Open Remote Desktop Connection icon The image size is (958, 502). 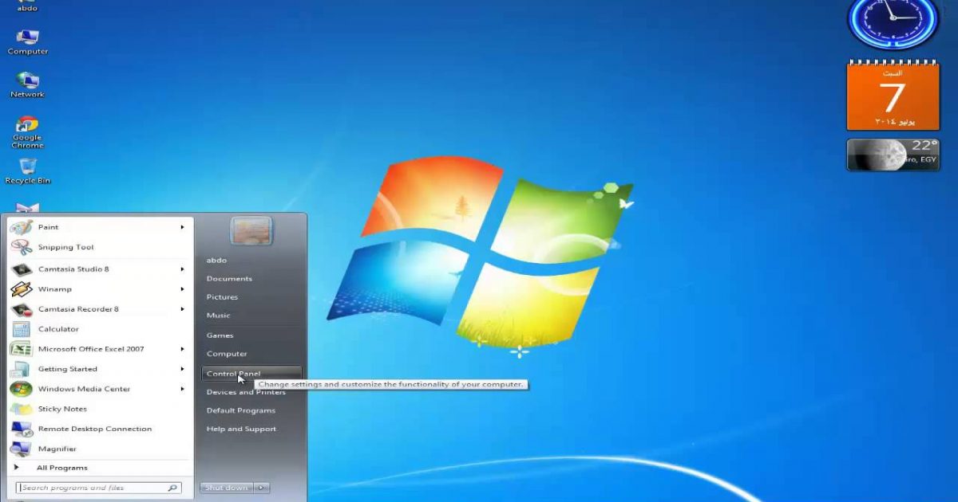(x=22, y=429)
